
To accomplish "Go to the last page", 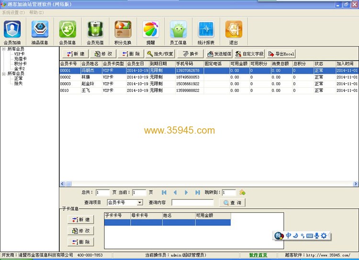I will [198, 192].
